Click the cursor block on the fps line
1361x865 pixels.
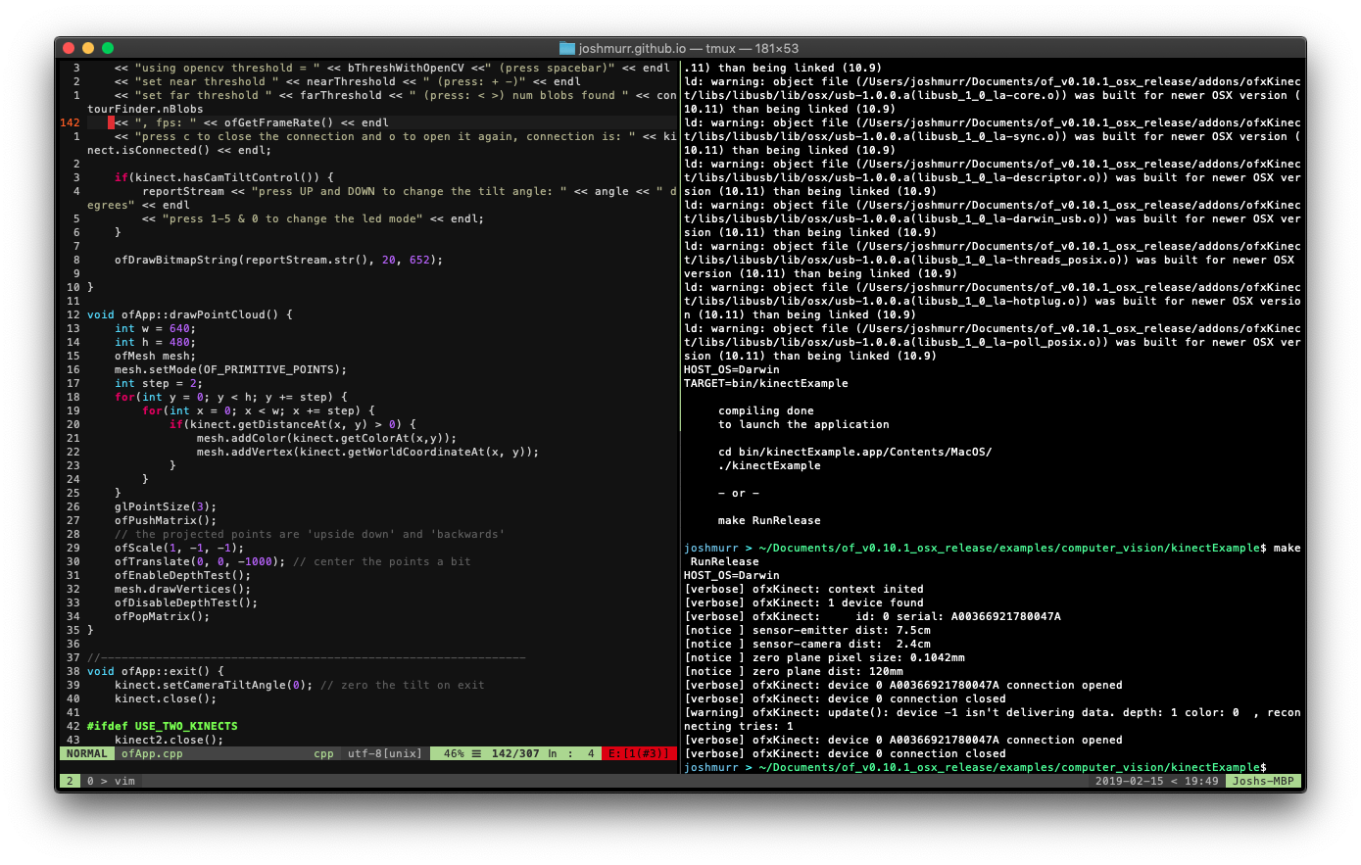click(x=111, y=122)
